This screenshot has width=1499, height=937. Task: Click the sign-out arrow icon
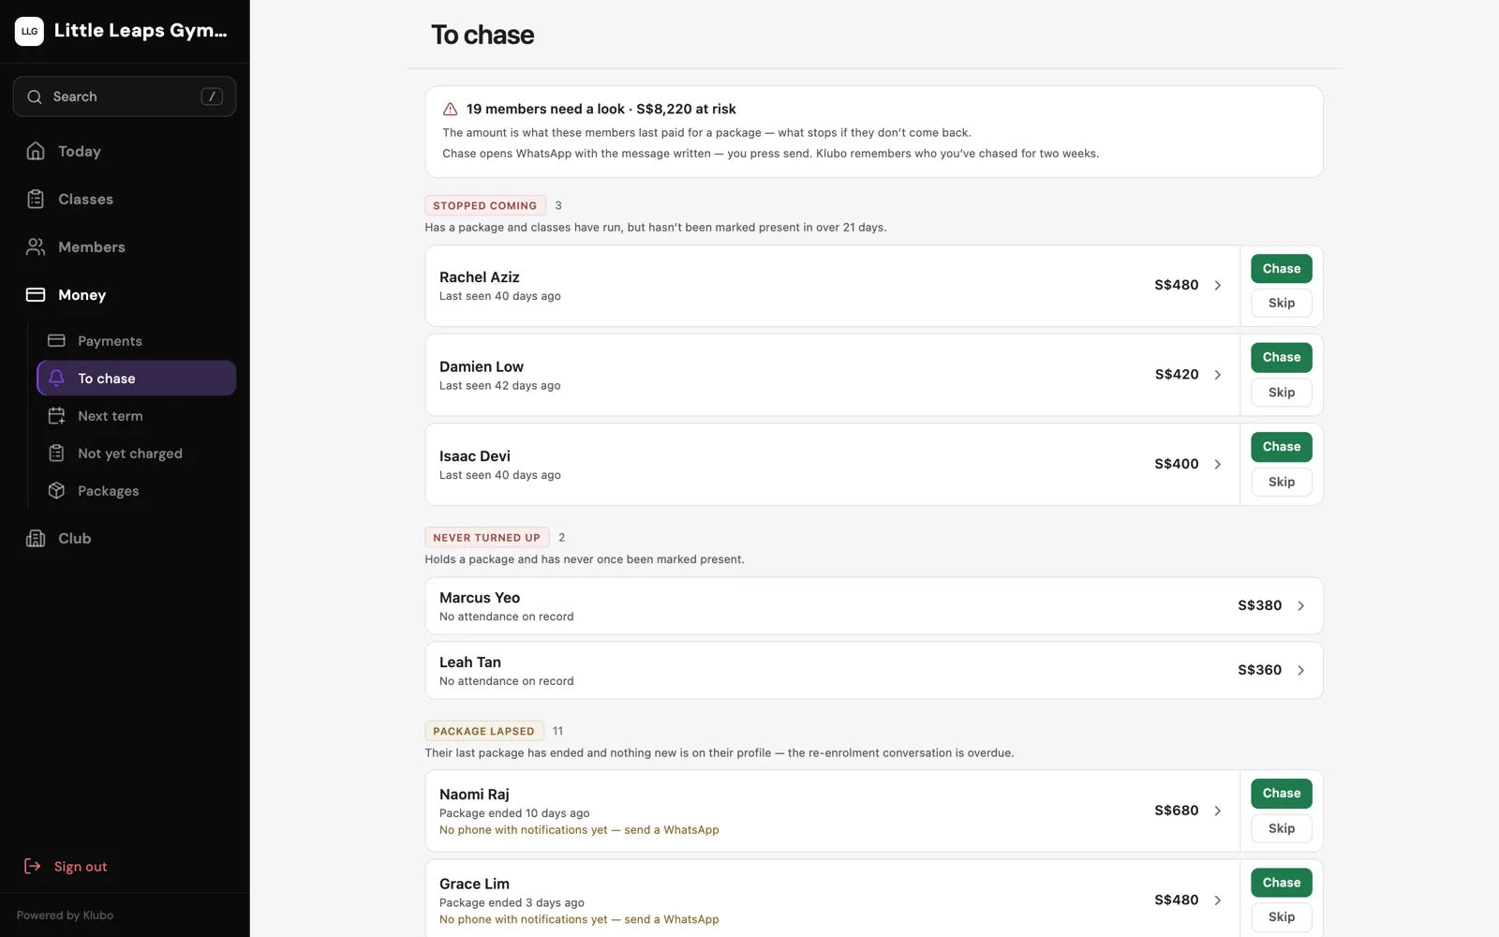click(33, 866)
